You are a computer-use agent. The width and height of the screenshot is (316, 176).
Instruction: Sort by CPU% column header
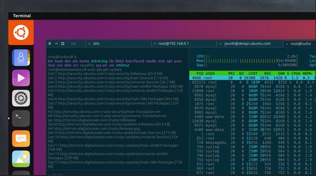[295, 74]
